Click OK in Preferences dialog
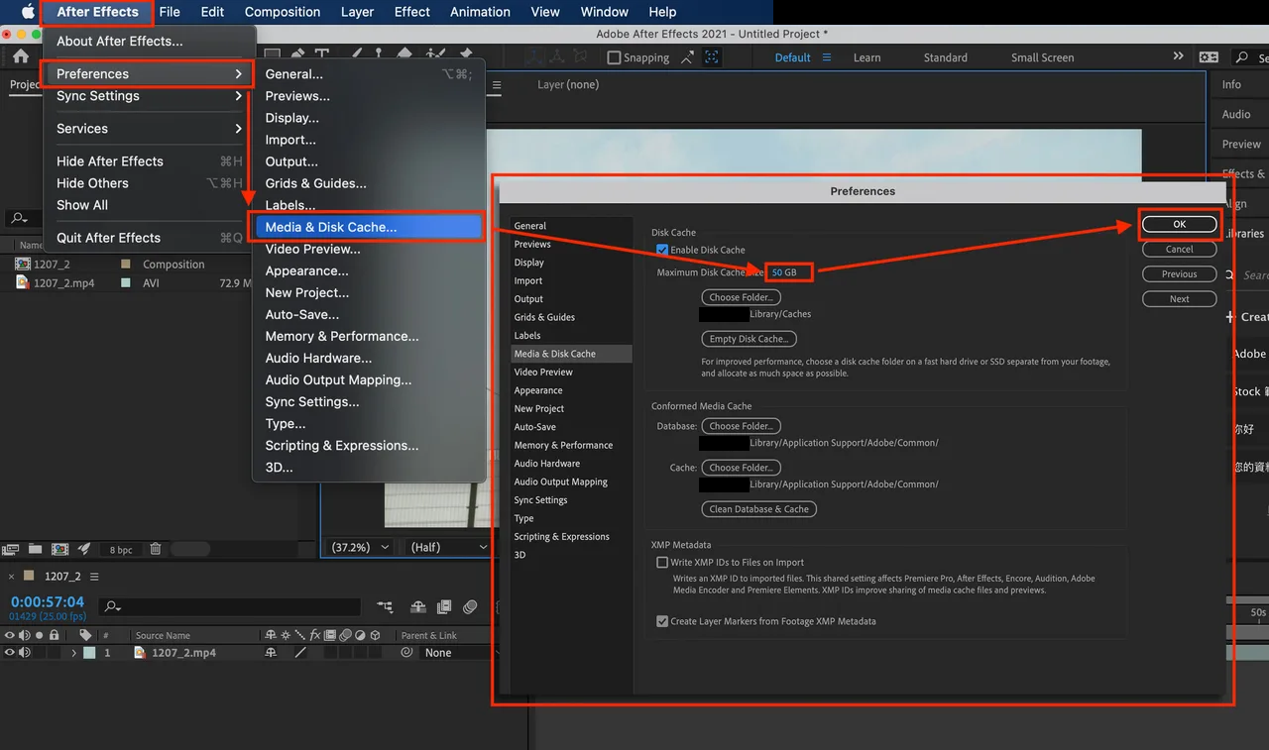1269x750 pixels. (x=1179, y=224)
